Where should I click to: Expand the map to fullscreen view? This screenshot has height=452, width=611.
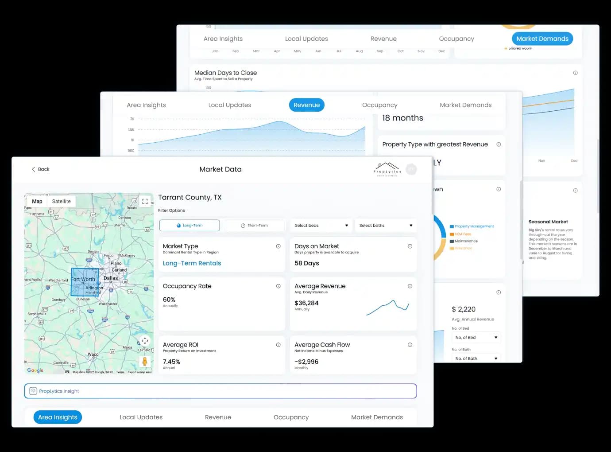pyautogui.click(x=145, y=201)
